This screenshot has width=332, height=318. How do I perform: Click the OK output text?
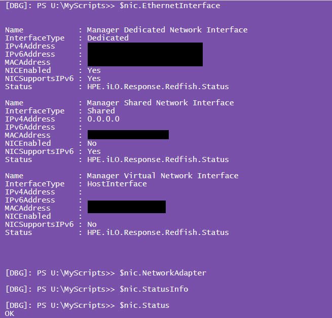click(x=10, y=313)
